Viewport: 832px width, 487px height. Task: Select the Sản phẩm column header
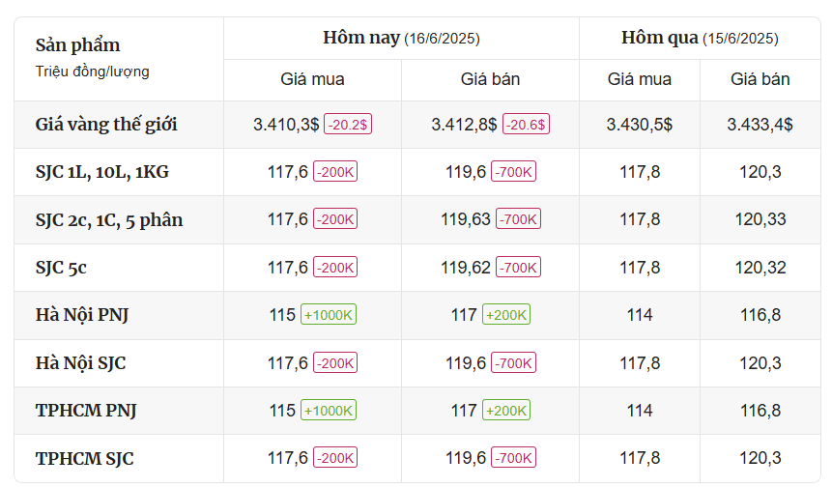pyautogui.click(x=78, y=45)
